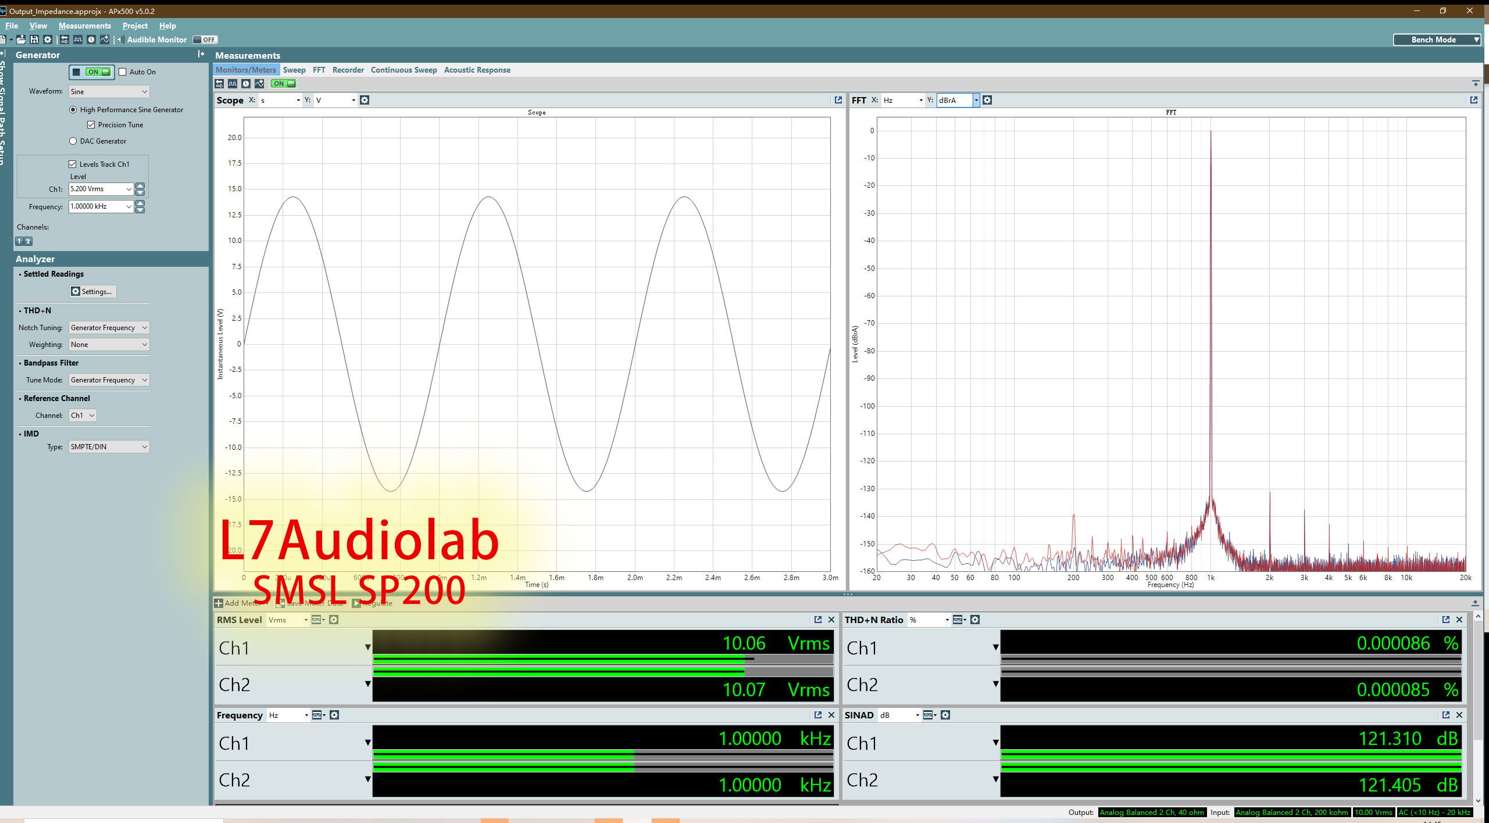Close the RMS Level meter
The width and height of the screenshot is (1489, 823).
tap(831, 620)
